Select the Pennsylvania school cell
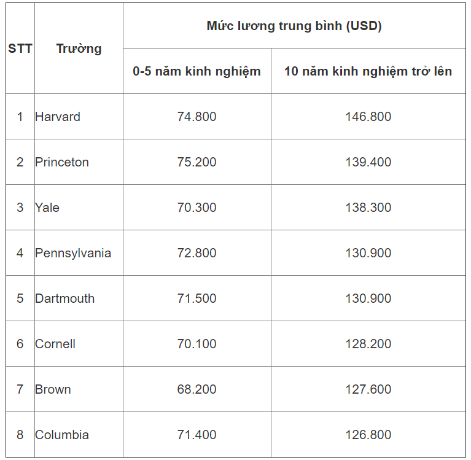The image size is (471, 460). 73,253
